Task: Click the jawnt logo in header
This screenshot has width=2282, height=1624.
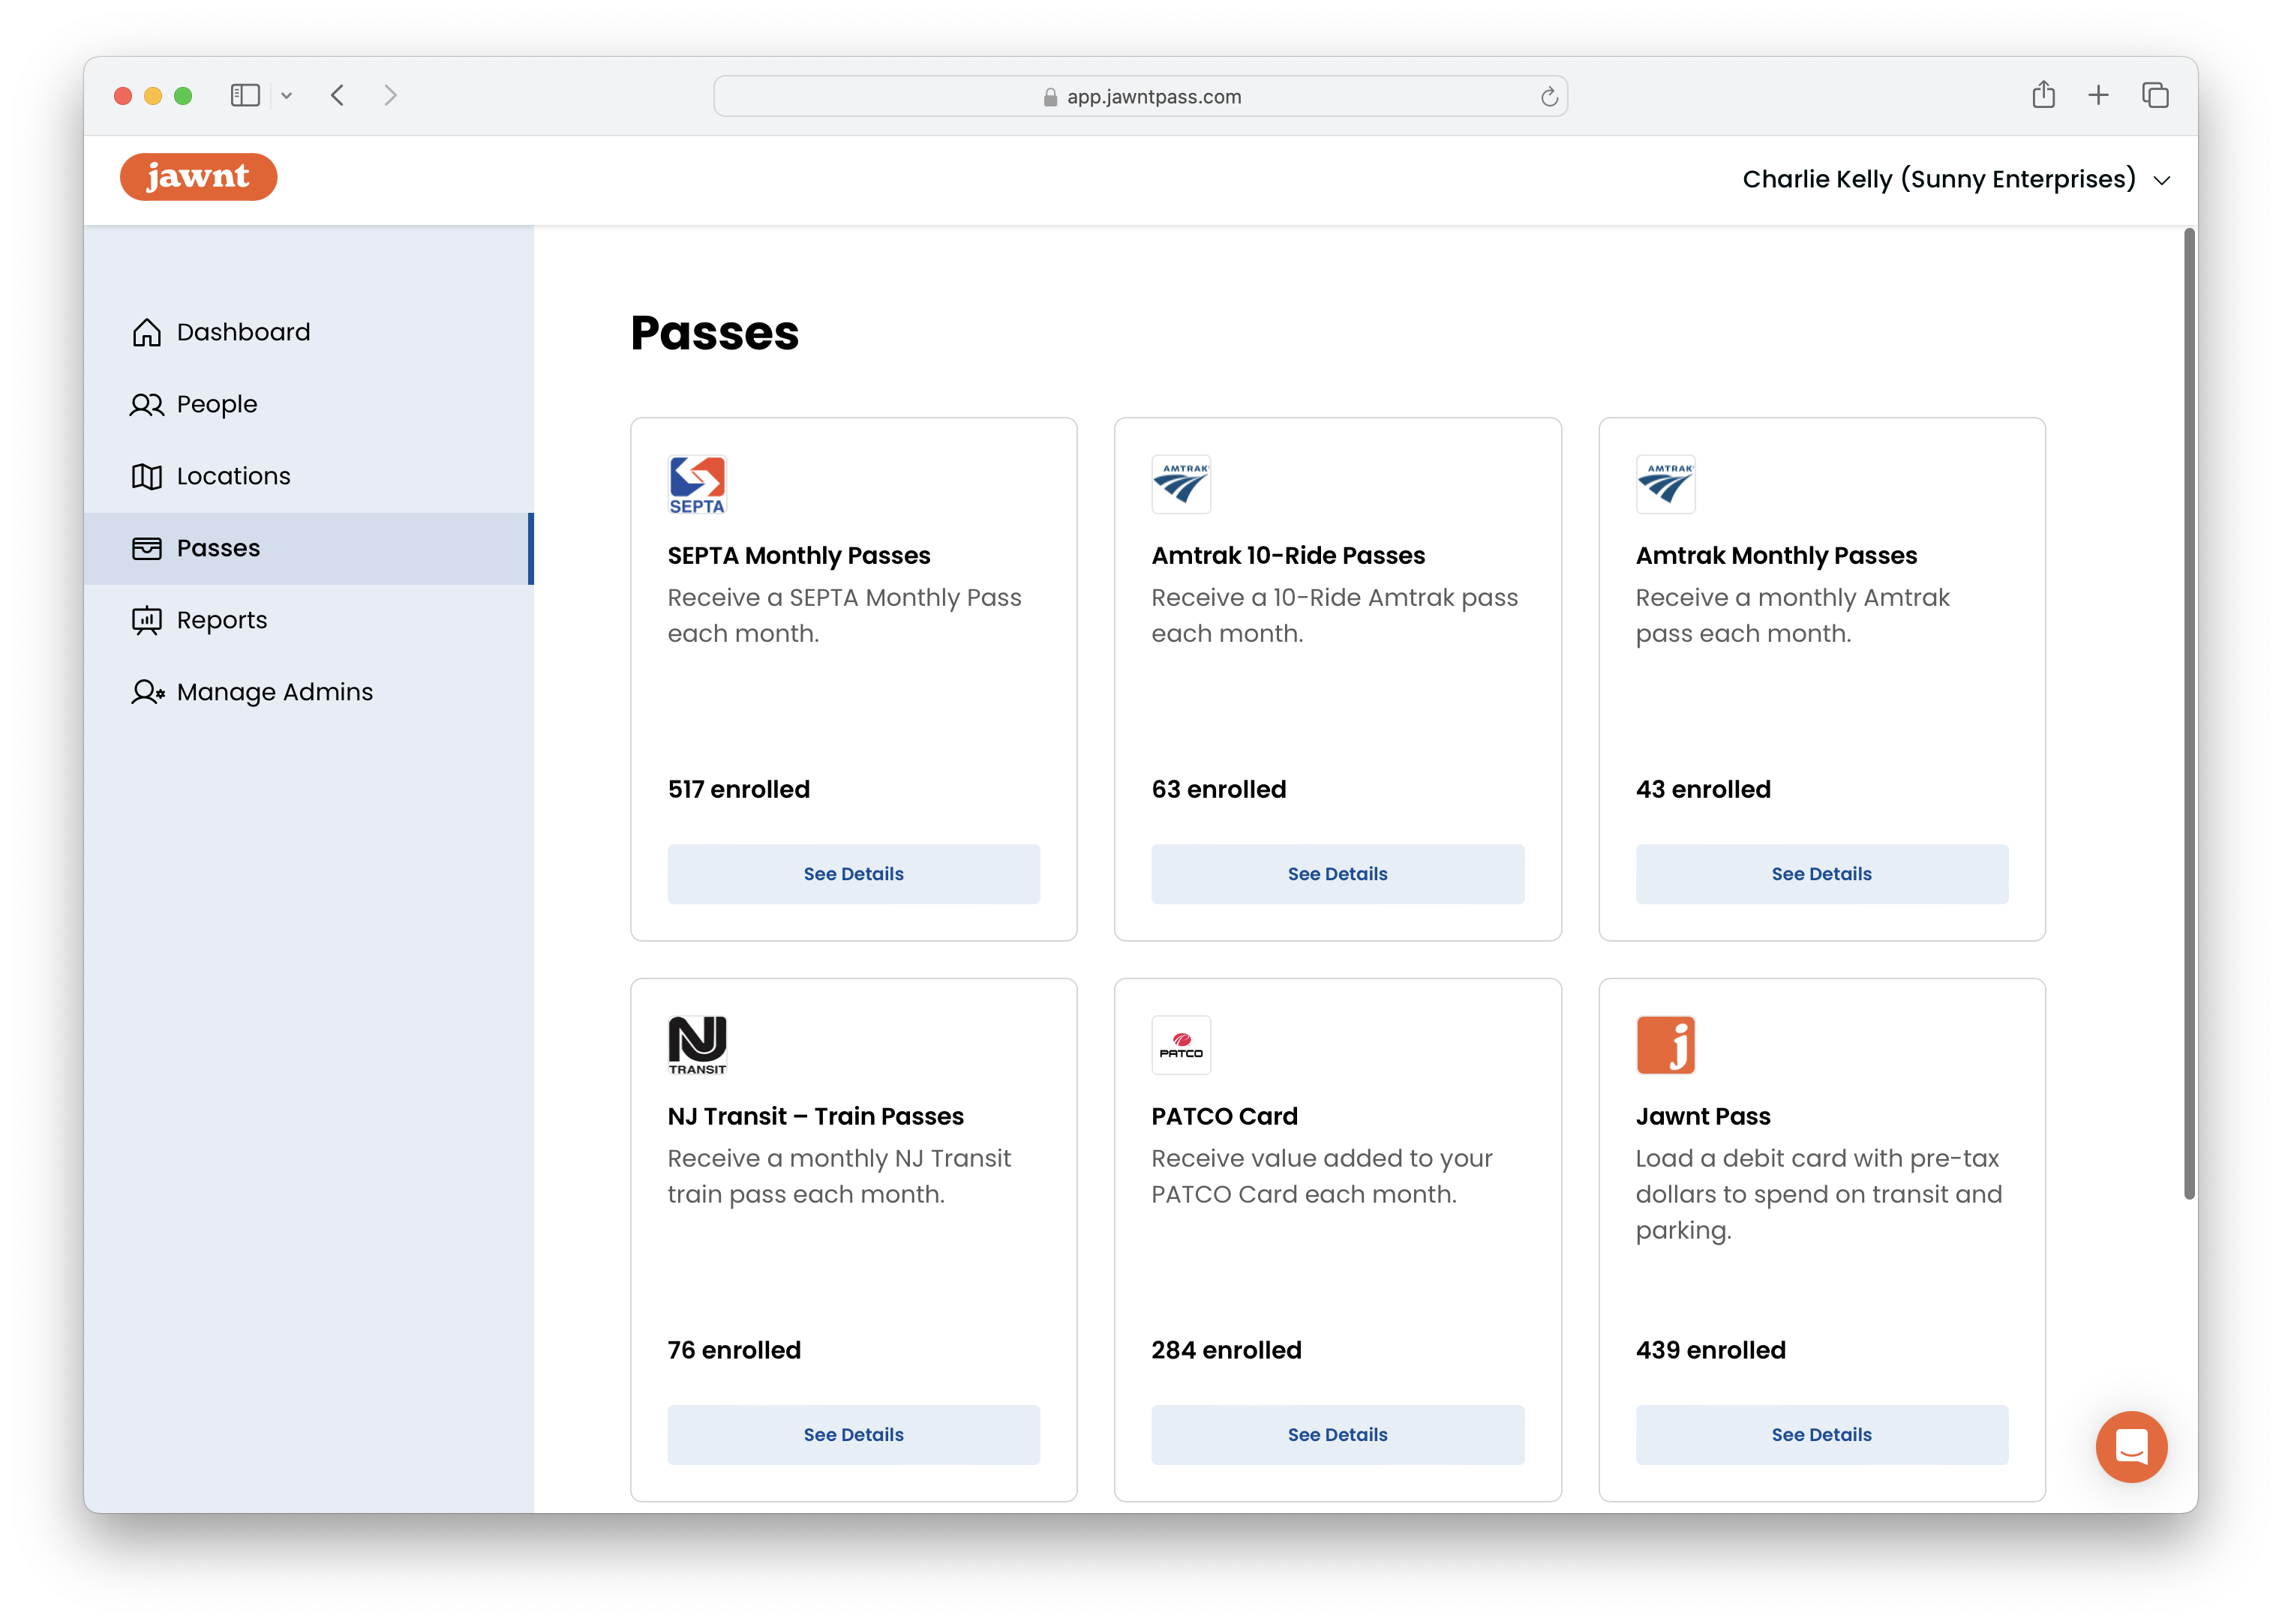Action: pos(198,177)
